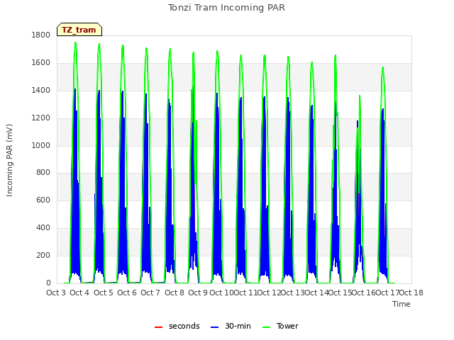Click the Oct 18 x-axis label
Screen dimensions: 454x340
[411, 293]
